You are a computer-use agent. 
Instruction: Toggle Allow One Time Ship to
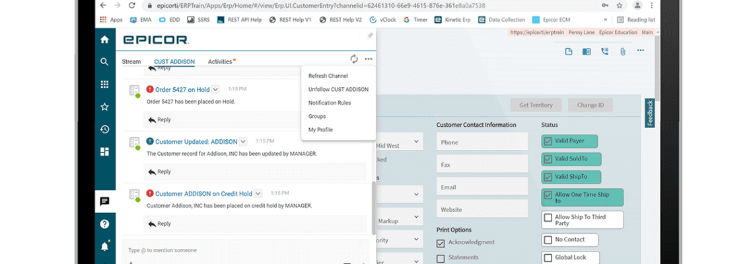(x=548, y=195)
